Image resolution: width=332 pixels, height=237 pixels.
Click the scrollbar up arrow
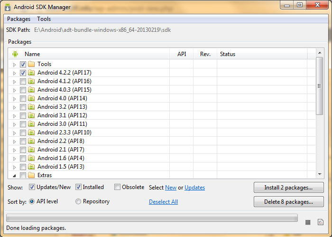point(320,53)
